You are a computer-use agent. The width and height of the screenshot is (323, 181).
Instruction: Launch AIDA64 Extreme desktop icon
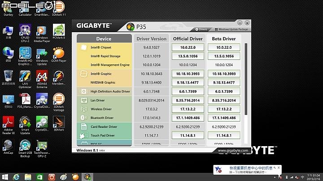[x=42, y=79]
